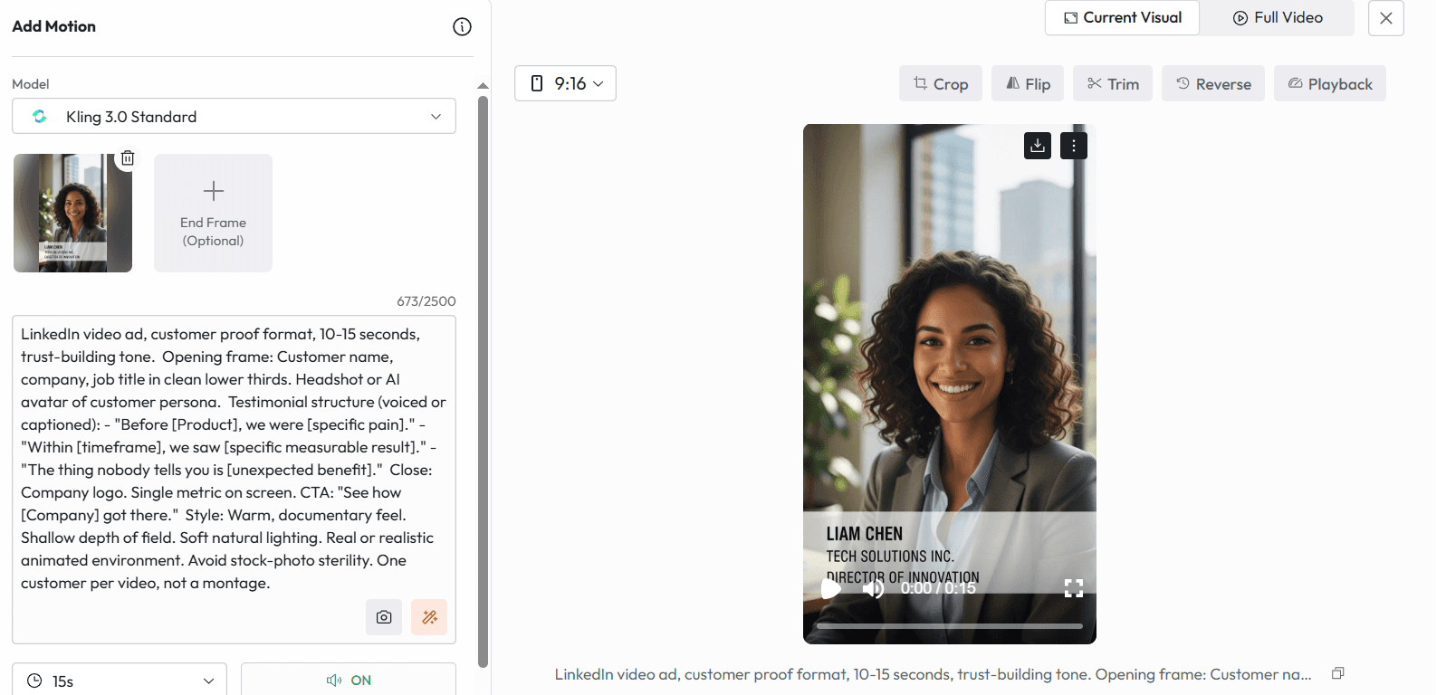This screenshot has width=1446, height=695.
Task: Open the Kling 3.0 Standard model dropdown
Action: (x=234, y=116)
